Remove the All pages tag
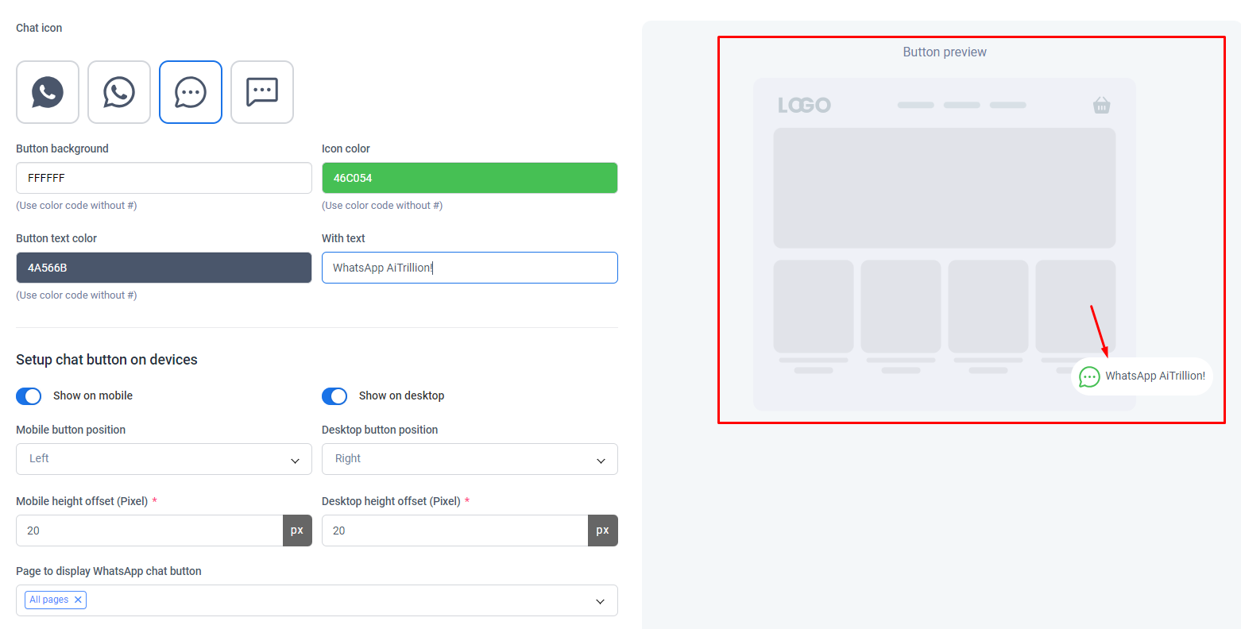 point(78,600)
